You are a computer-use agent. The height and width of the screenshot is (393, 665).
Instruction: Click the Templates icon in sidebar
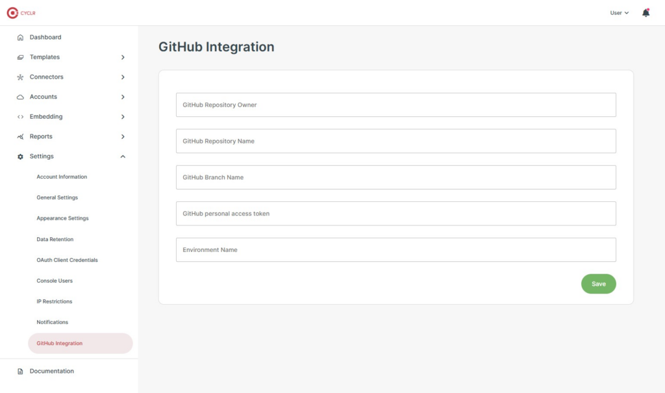20,57
